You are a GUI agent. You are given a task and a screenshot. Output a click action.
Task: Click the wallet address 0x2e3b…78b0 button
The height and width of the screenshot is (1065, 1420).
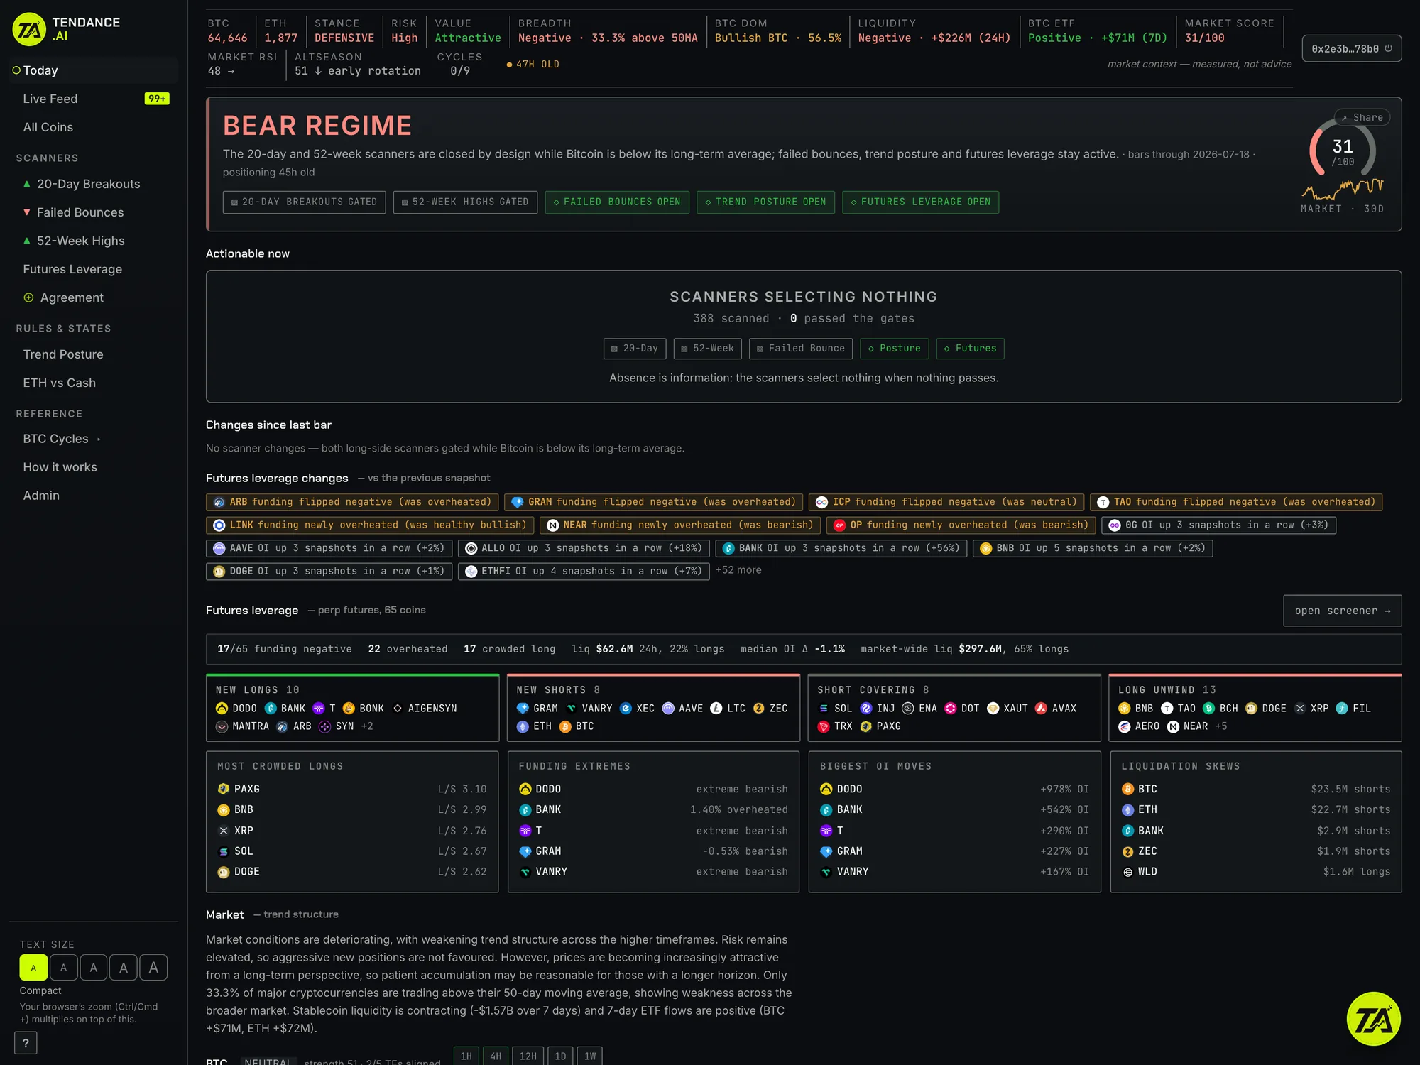[x=1352, y=49]
